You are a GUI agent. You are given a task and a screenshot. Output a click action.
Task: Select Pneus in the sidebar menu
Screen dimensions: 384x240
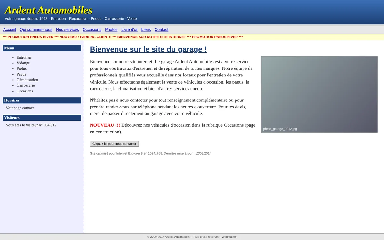tap(21, 74)
